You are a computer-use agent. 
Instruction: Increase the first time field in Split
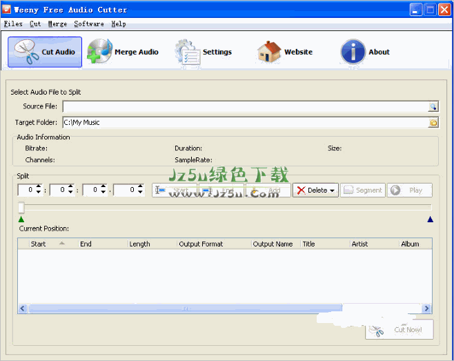pyautogui.click(x=39, y=186)
